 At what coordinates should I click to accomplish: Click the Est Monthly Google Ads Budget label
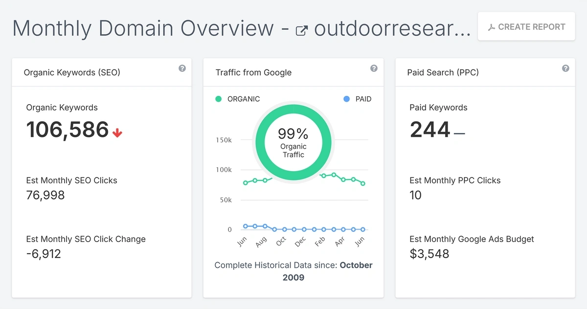point(472,239)
